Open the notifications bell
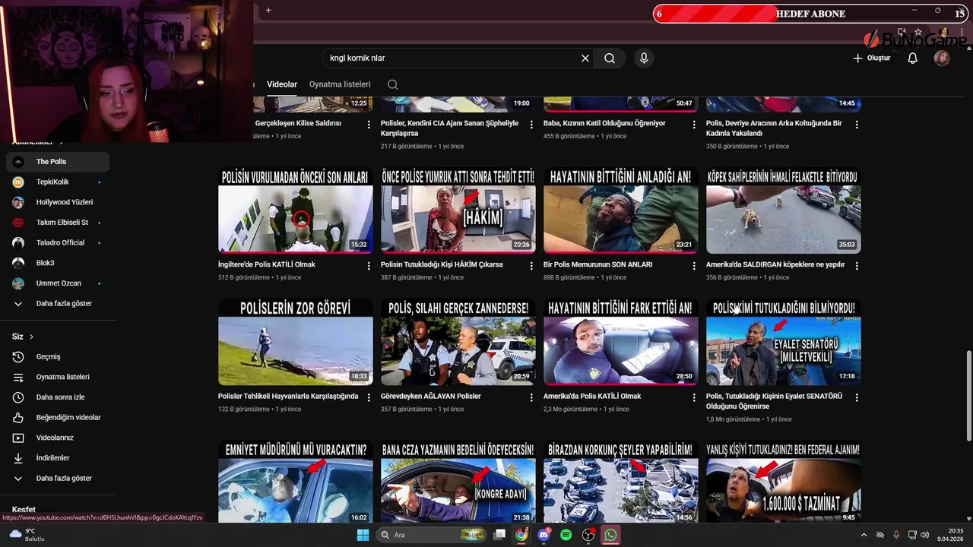Image resolution: width=973 pixels, height=547 pixels. coord(913,58)
